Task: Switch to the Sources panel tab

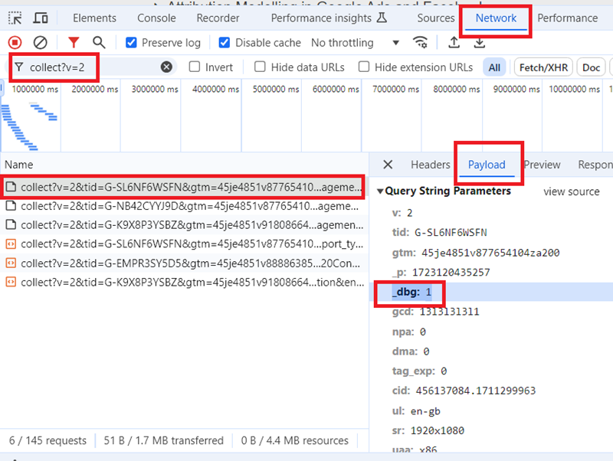Action: click(436, 18)
